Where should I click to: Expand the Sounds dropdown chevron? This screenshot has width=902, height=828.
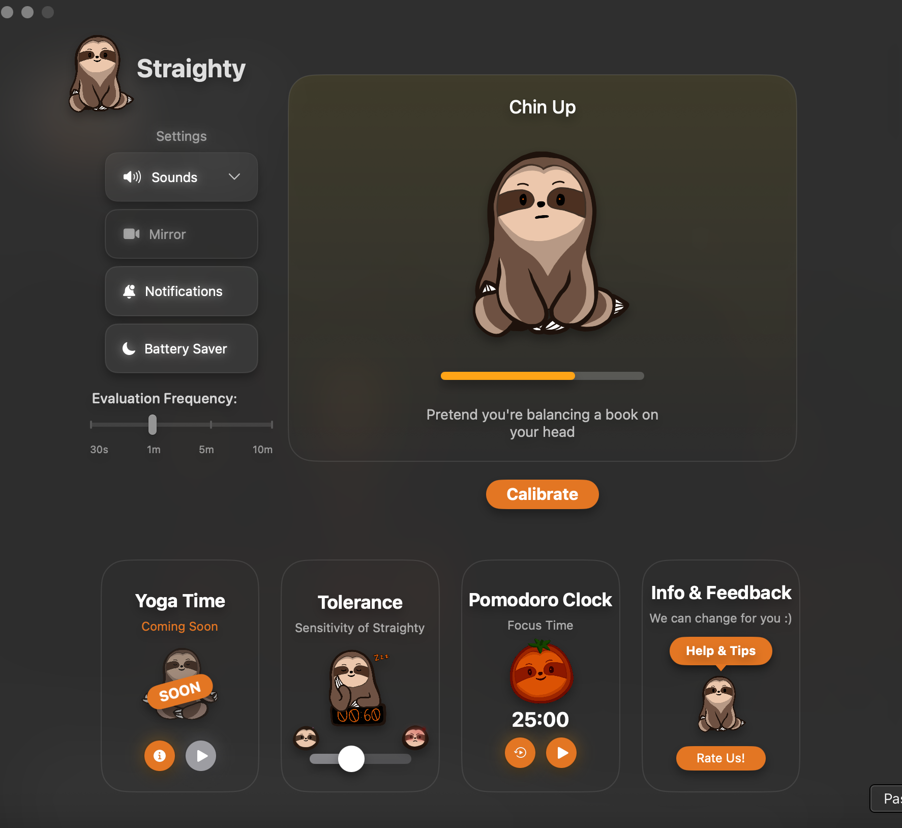point(234,177)
